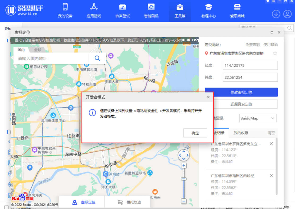Select the 工具箱 (Toolbox) menu item
The height and width of the screenshot is (209, 295).
pos(180,11)
